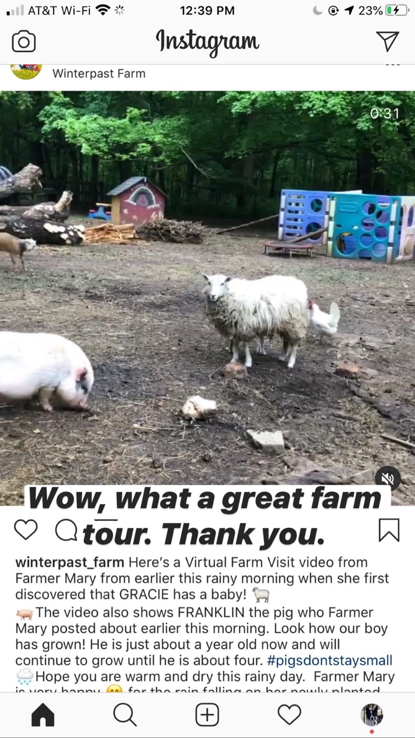Image resolution: width=415 pixels, height=738 pixels.
Task: Tap the Instagram logo title
Action: [x=207, y=42]
